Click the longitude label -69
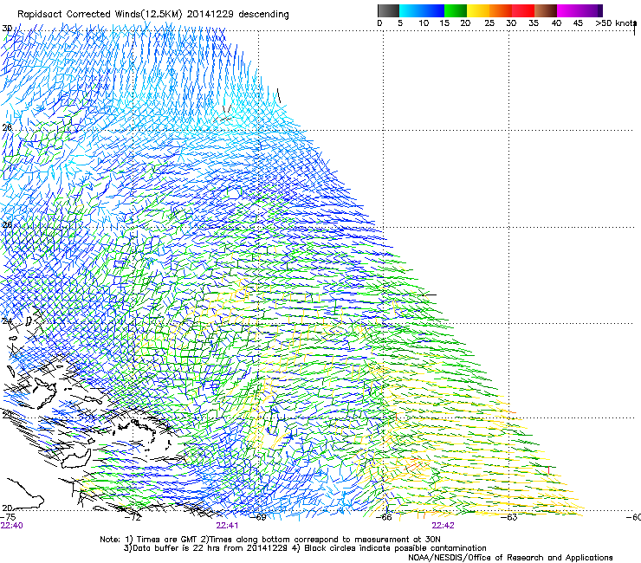Viewport: 641px width, 563px height. click(x=258, y=517)
